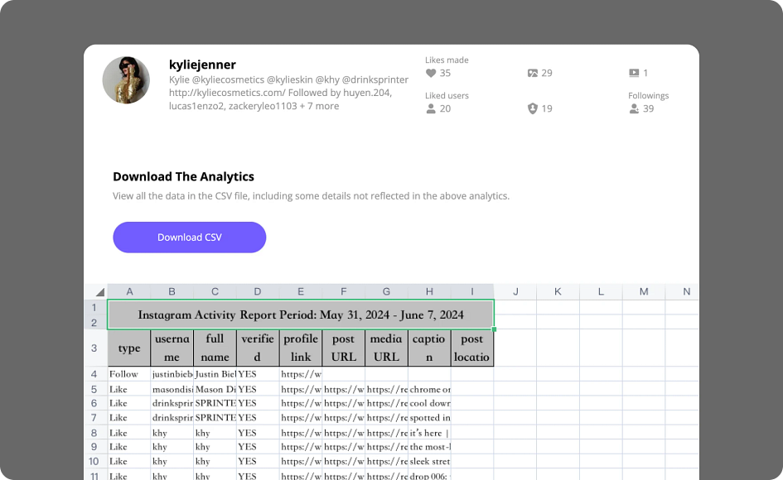Click the 'post location' header cell
Viewport: 783px width, 480px height.
tap(472, 348)
